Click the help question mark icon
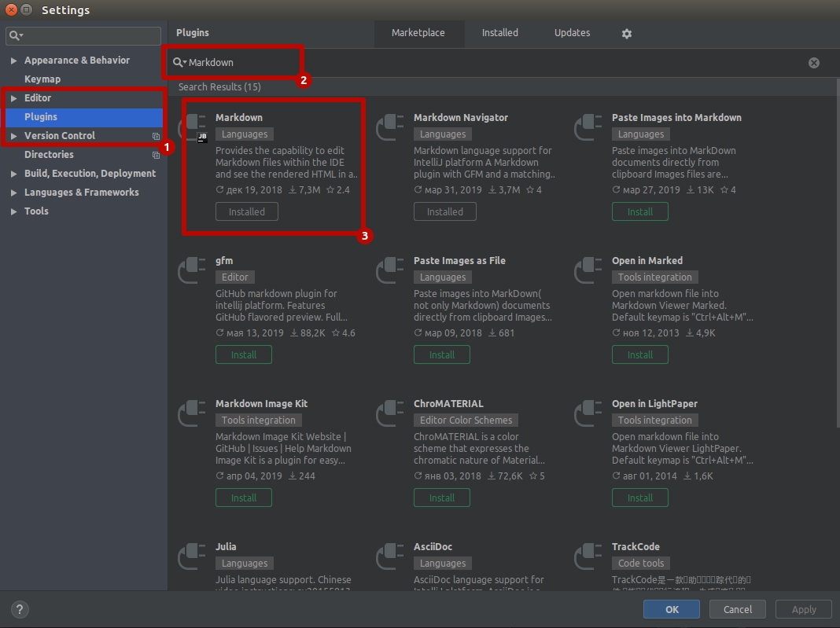Screen dimensions: 840x628 [20, 609]
